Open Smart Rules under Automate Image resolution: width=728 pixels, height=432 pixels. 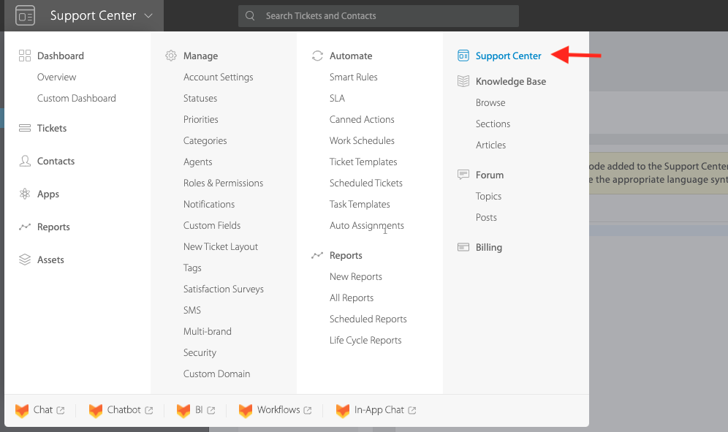click(x=353, y=77)
